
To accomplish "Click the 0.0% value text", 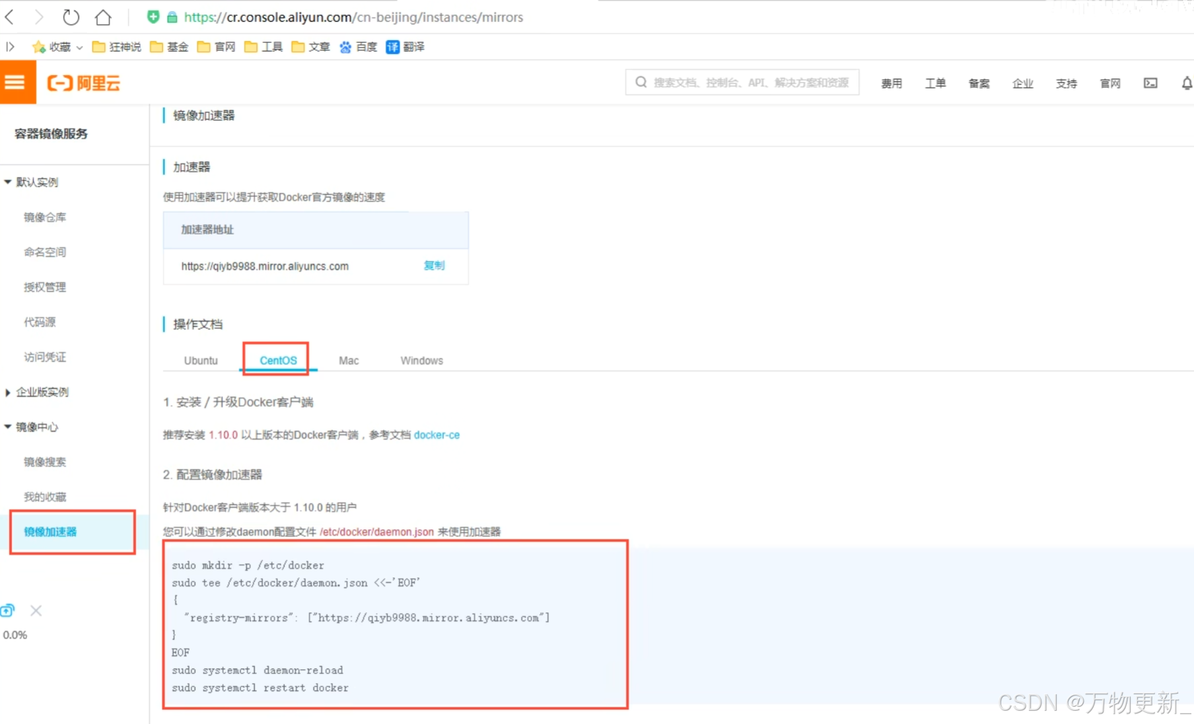I will pos(15,635).
